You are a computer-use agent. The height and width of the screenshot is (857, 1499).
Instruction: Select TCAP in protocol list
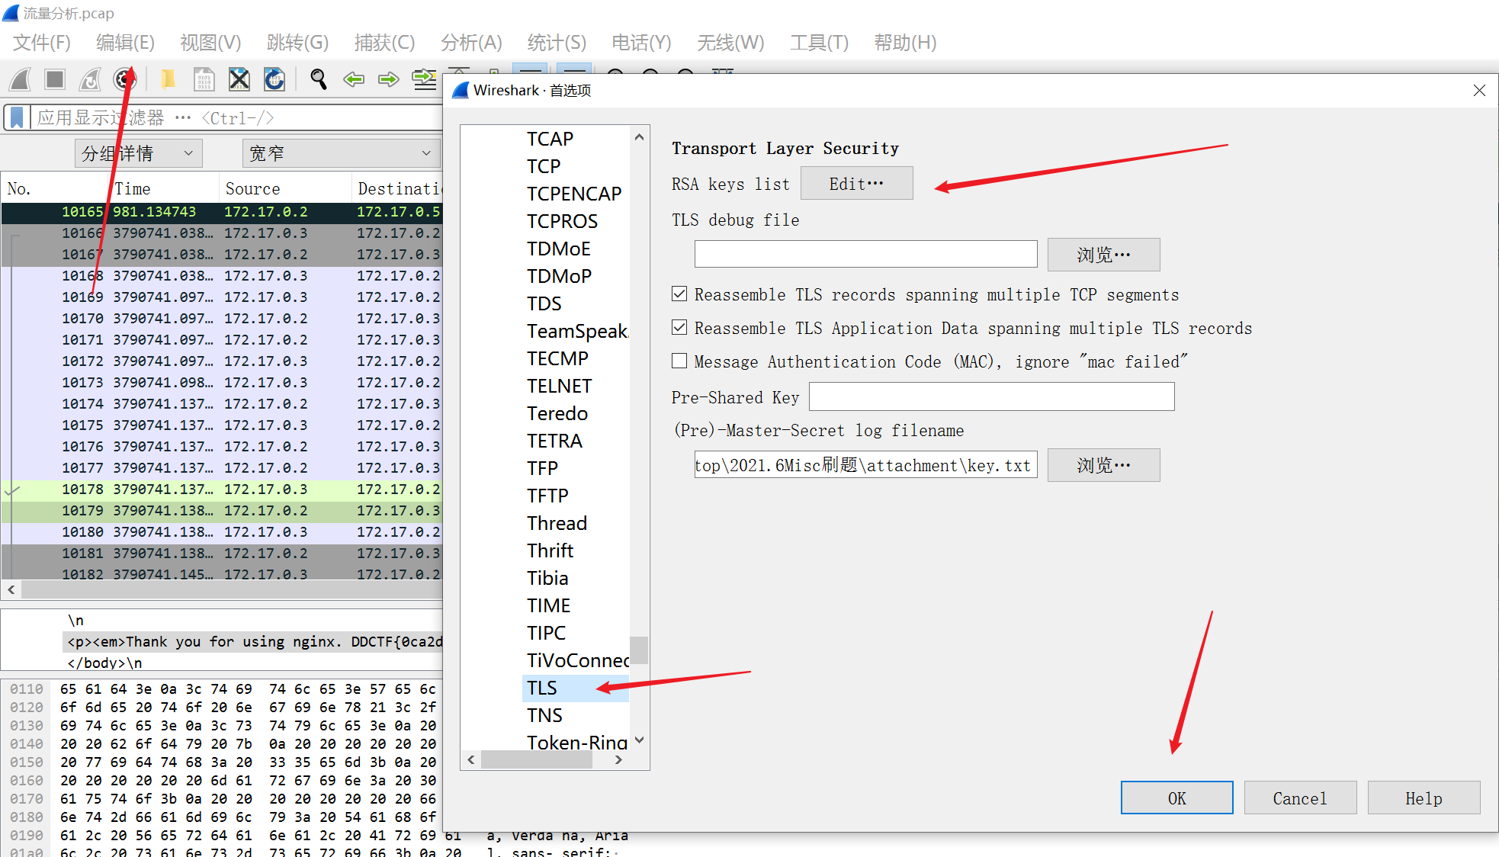pyautogui.click(x=550, y=139)
